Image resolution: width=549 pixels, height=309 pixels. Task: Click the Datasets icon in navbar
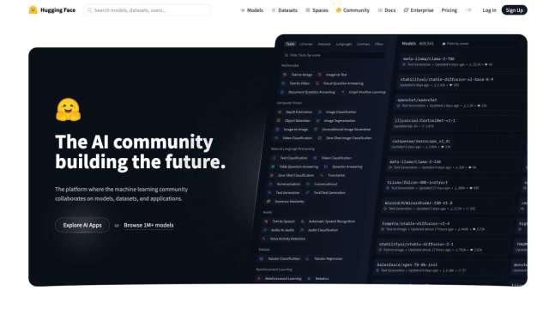[x=274, y=10]
